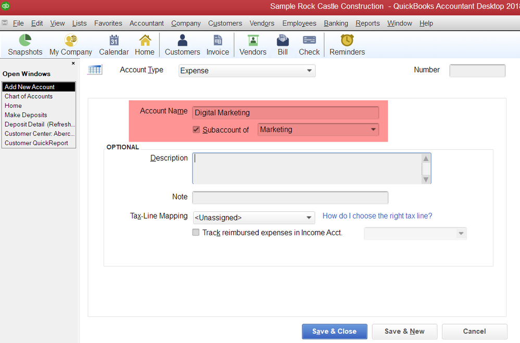Close the Open Windows panel
The image size is (520, 343).
(73, 63)
